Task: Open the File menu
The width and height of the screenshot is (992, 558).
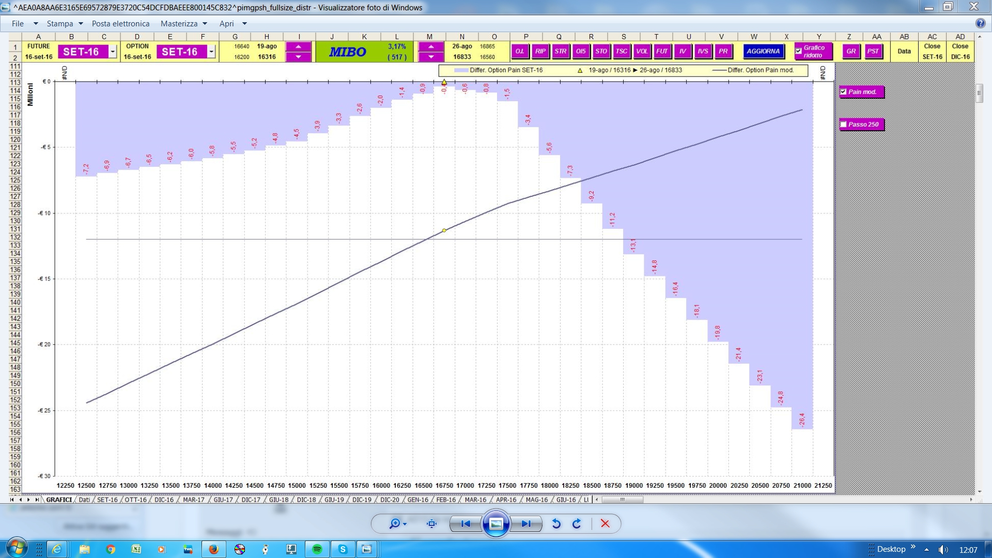Action: pyautogui.click(x=18, y=24)
